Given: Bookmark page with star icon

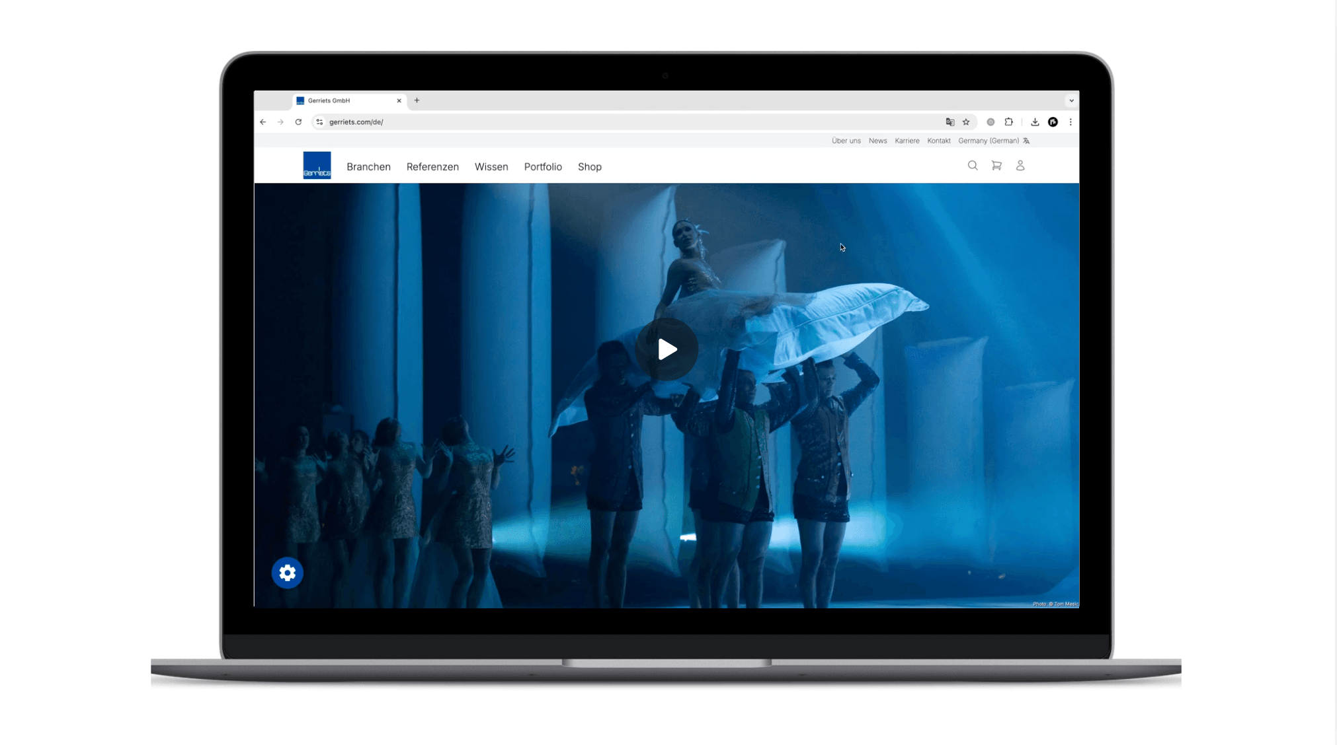Looking at the screenshot, I should point(966,122).
